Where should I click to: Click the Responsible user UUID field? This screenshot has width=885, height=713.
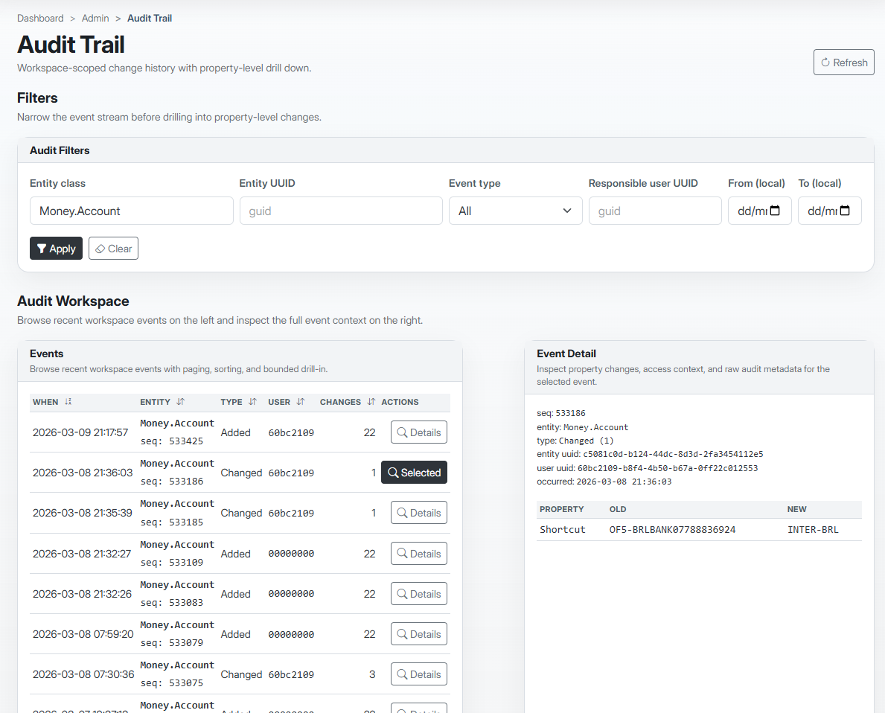[x=655, y=211]
